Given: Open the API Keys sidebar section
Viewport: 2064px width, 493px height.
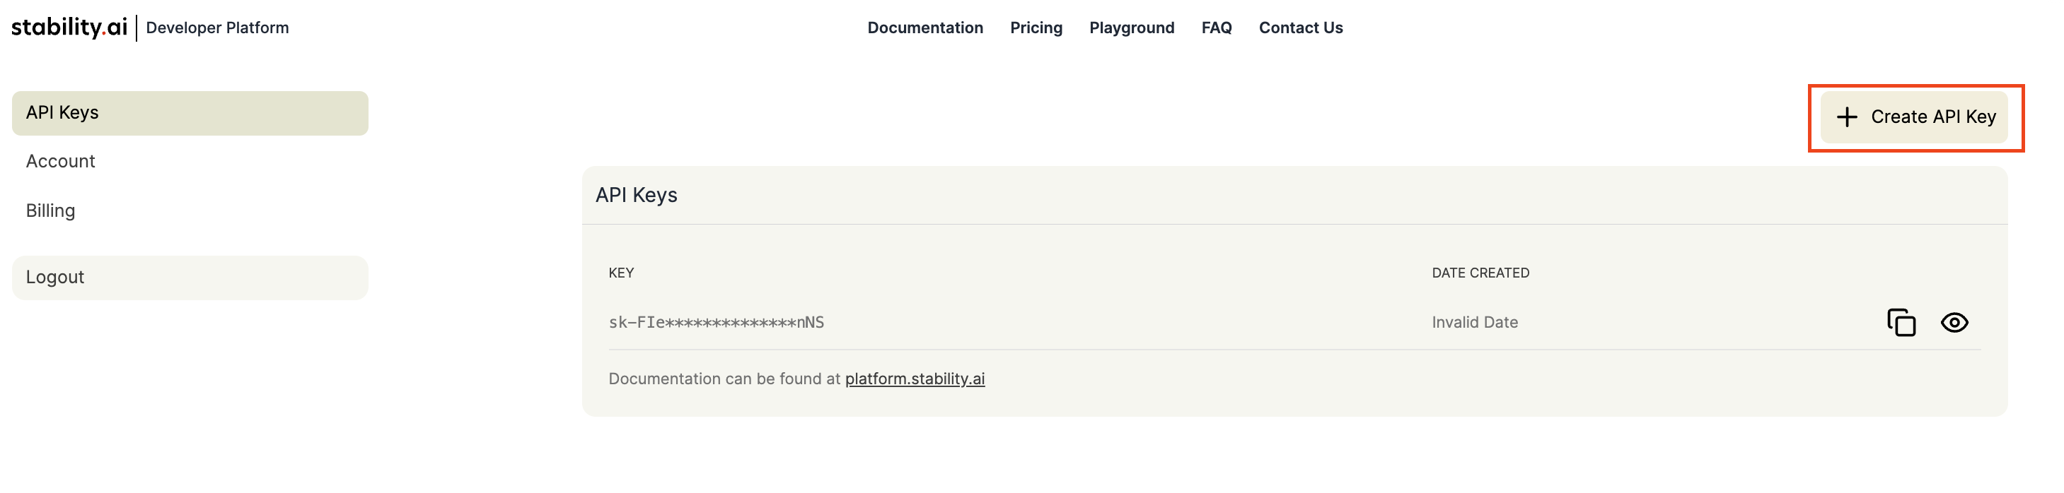Looking at the screenshot, I should (x=190, y=113).
